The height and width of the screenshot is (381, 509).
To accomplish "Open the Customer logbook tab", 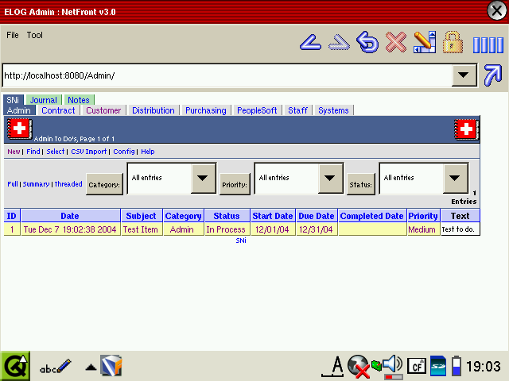I will 103,110.
